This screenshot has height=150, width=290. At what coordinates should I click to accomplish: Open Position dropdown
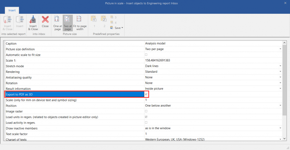tap(280, 105)
